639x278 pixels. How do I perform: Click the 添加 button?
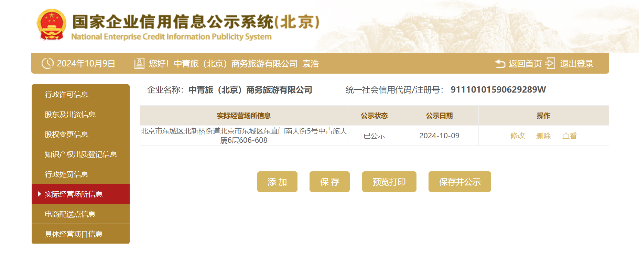pos(277,182)
